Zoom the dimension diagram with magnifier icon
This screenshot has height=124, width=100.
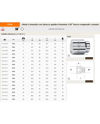tap(69, 79)
